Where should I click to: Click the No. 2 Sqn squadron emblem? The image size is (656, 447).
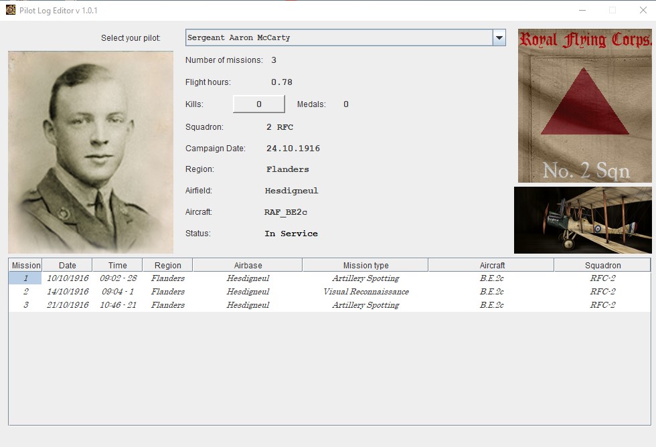[584, 106]
